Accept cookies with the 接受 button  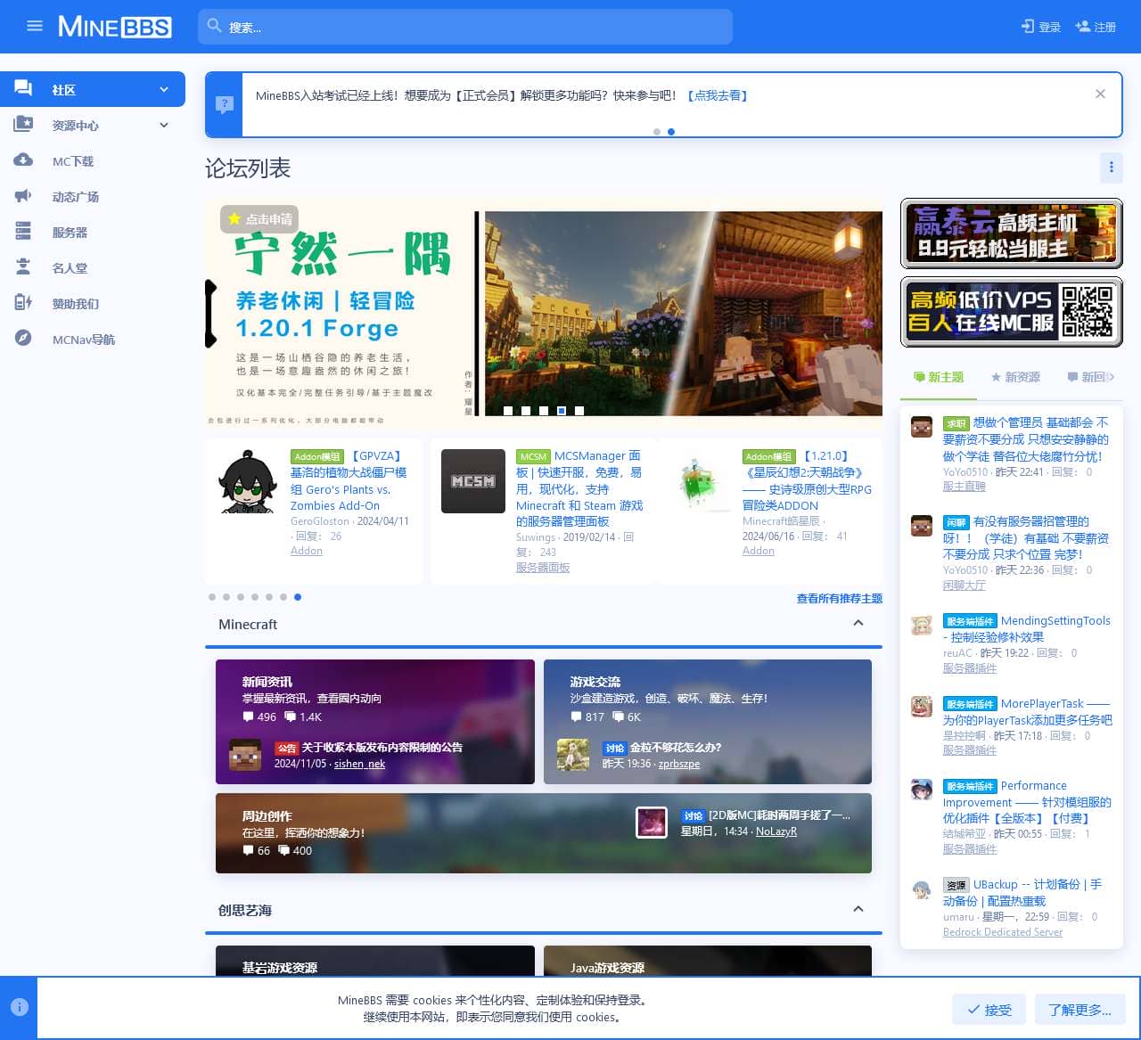pos(989,1010)
